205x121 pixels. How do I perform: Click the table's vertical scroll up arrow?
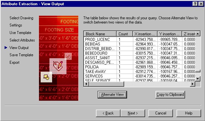pyautogui.click(x=198, y=34)
